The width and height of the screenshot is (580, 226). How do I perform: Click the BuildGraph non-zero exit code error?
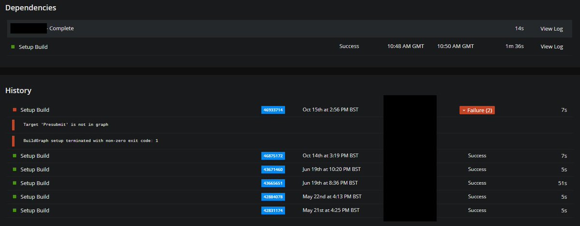pos(91,141)
